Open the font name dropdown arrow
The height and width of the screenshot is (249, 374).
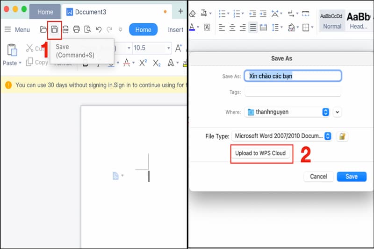click(129, 48)
